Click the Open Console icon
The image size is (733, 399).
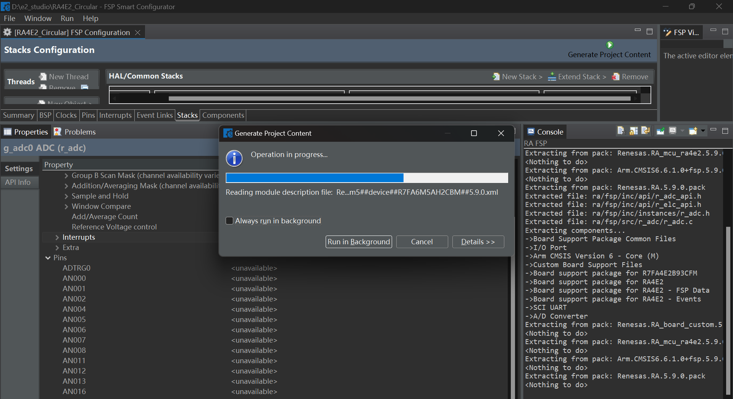coord(693,131)
